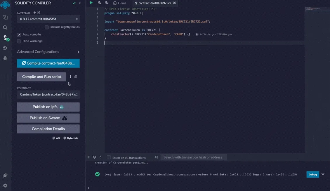330x191 pixels.
Task: Open the Plugin Manager plug icon
Action: click(5, 175)
